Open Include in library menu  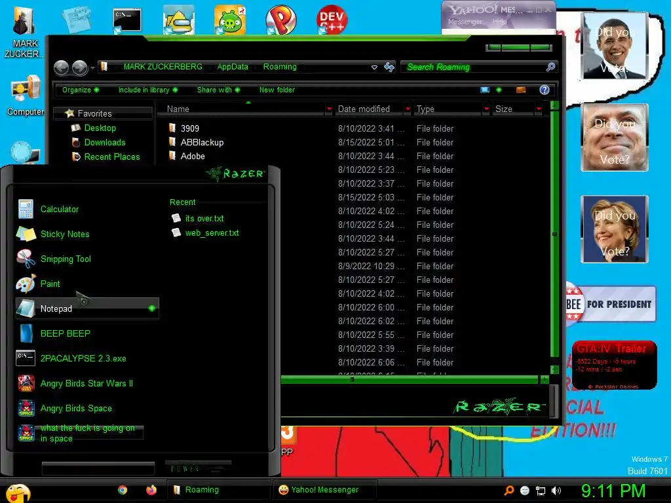click(147, 90)
